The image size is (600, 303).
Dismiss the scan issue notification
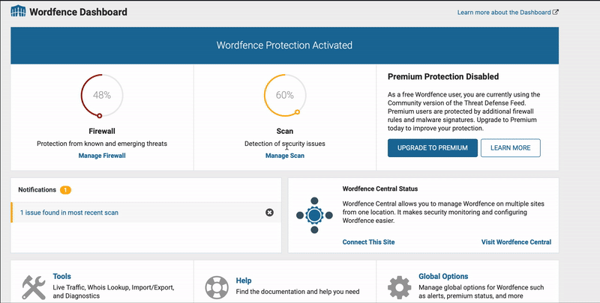(x=270, y=212)
